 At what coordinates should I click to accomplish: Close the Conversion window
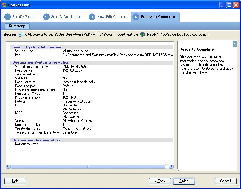click(x=236, y=5)
